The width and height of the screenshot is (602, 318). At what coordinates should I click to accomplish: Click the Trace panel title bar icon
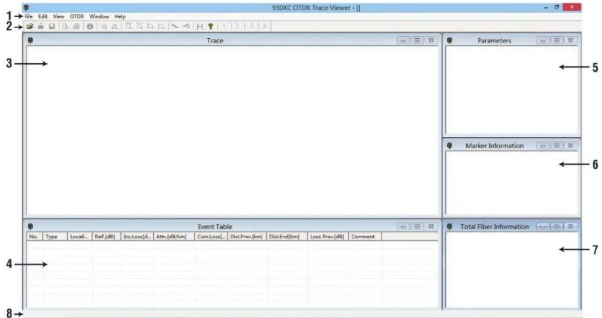(29, 41)
